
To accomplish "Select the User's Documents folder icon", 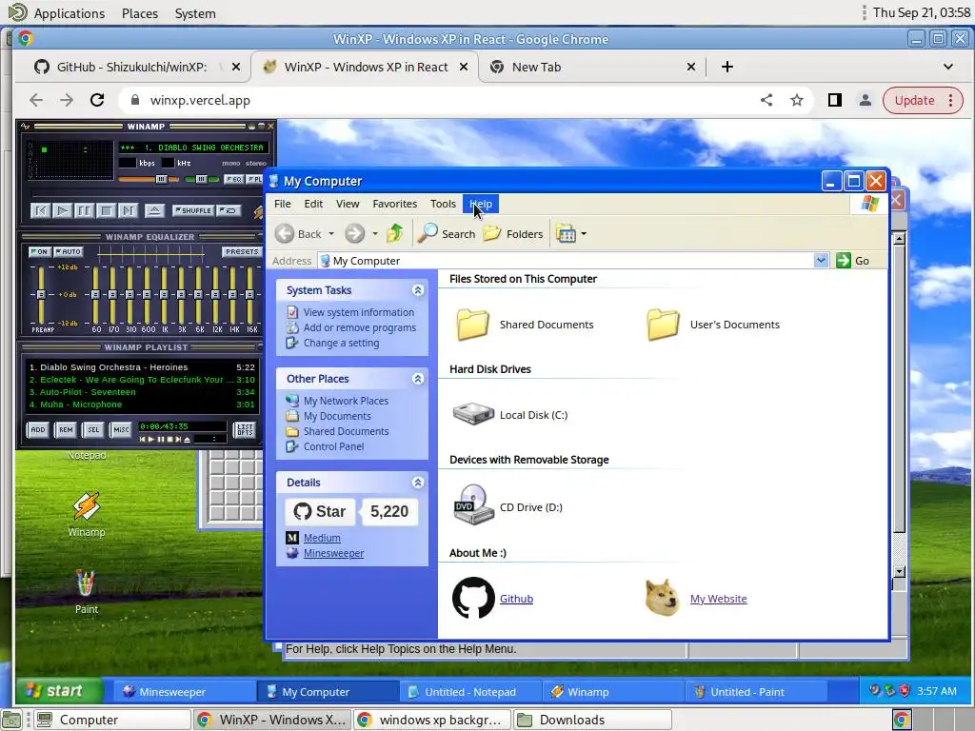I will point(663,325).
